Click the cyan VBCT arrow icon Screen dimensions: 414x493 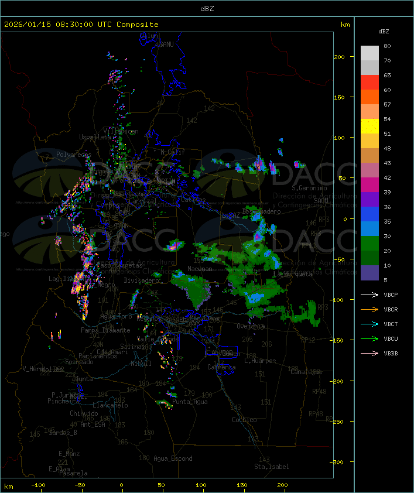coord(369,324)
